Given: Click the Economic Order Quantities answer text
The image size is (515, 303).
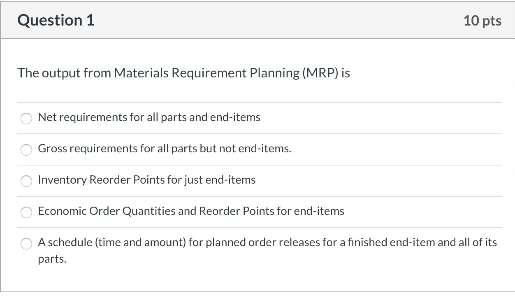Looking at the screenshot, I should click(x=191, y=211).
